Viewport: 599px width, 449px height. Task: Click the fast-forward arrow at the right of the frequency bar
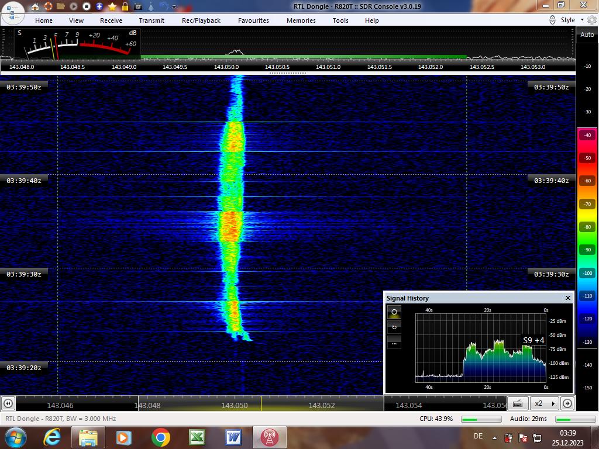(x=567, y=403)
